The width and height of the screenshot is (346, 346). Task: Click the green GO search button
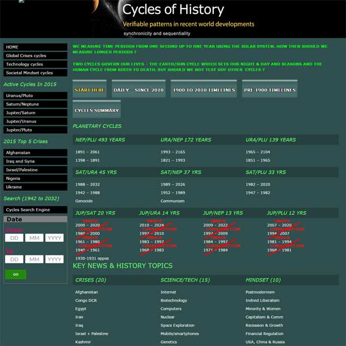click(16, 274)
